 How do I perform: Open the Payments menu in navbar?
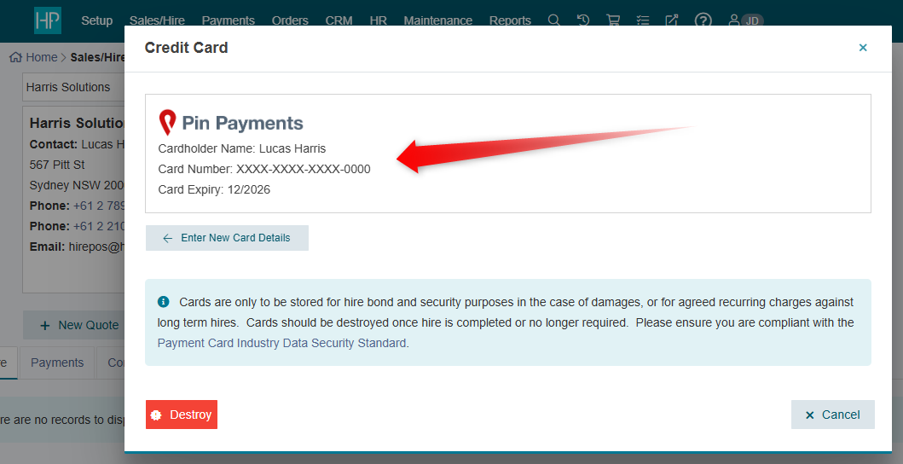(x=228, y=20)
